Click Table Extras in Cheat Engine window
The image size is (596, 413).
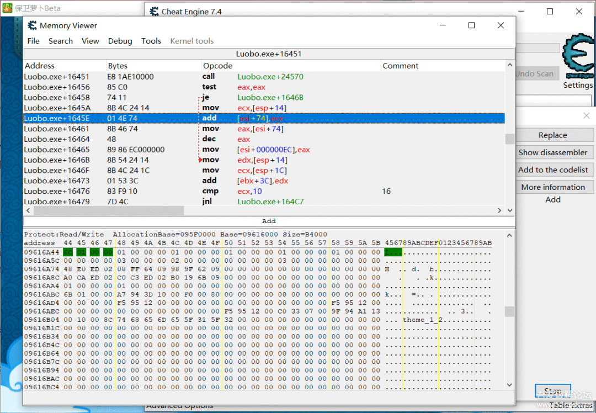click(572, 406)
